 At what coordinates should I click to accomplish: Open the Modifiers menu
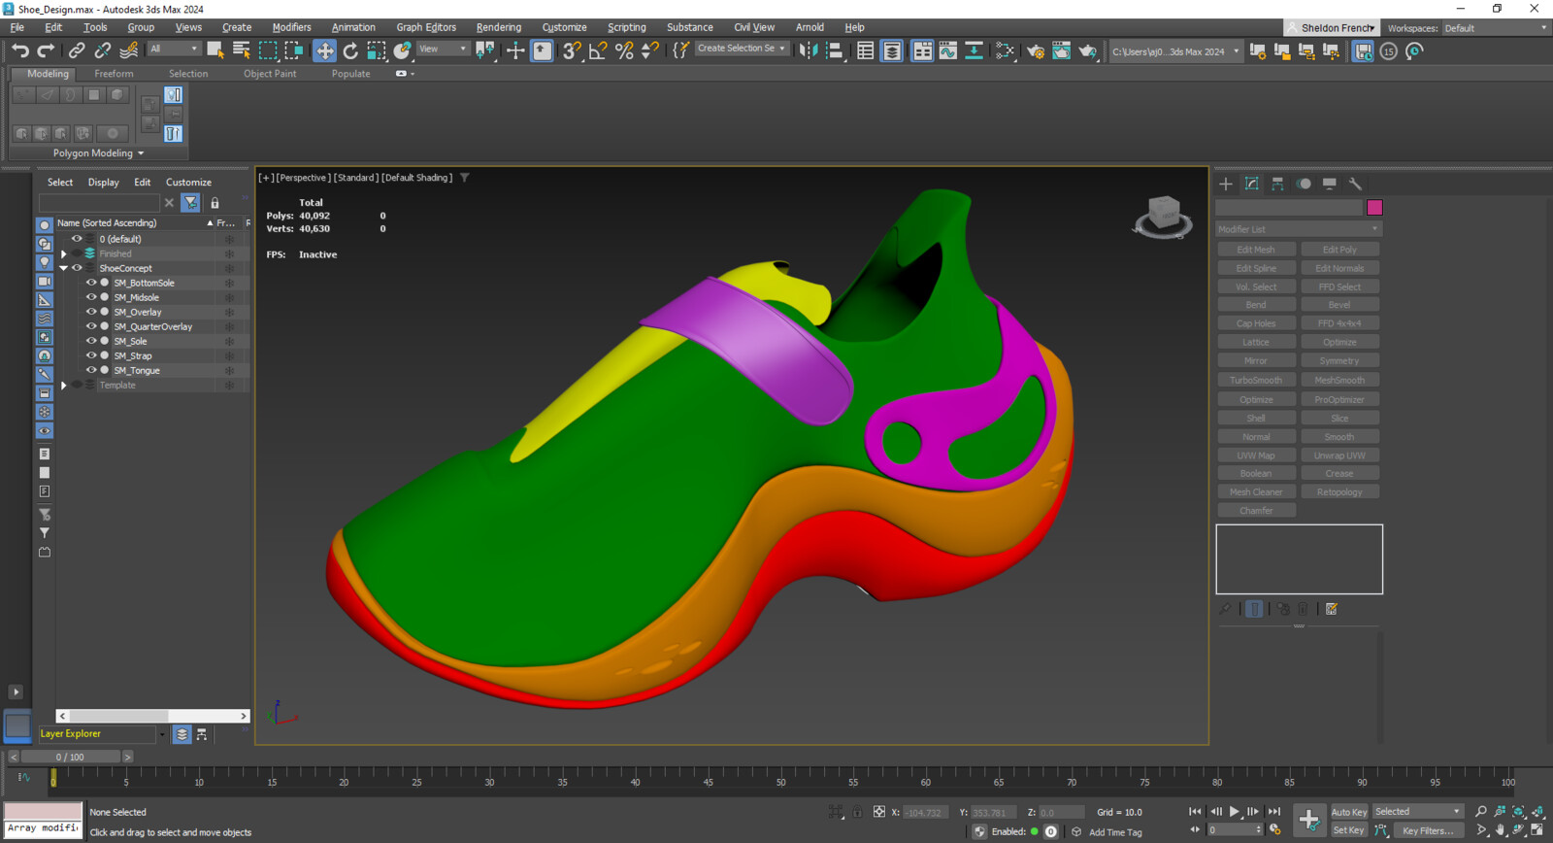(x=291, y=27)
